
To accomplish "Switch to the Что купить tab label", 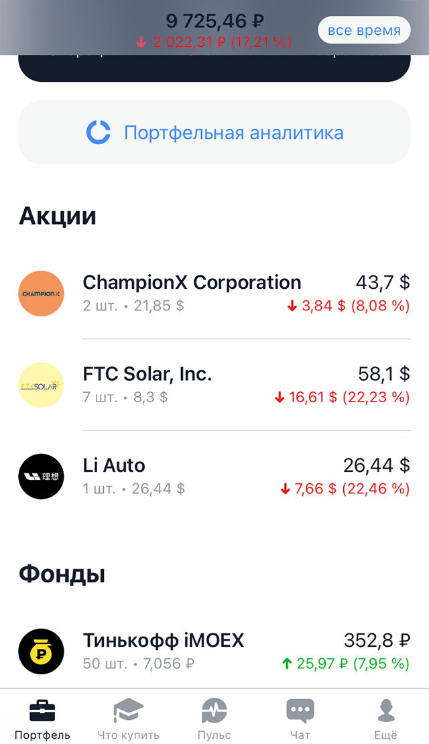I will (128, 735).
